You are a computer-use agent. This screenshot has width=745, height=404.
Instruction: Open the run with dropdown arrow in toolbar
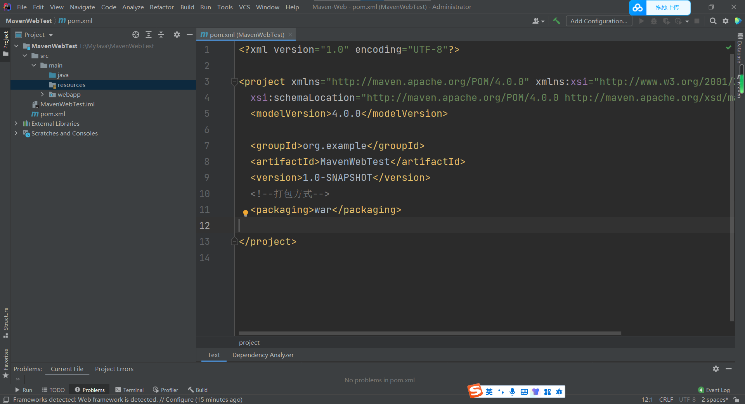(687, 21)
